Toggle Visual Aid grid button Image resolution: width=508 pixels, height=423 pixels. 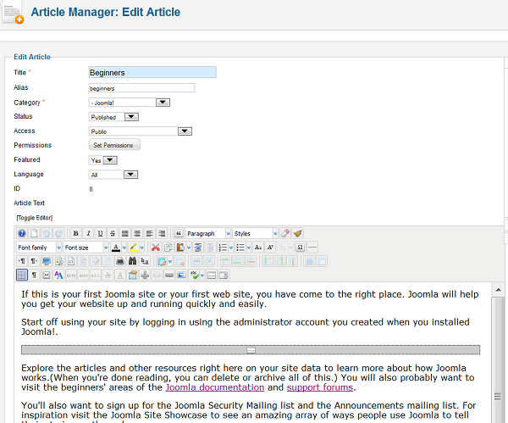pyautogui.click(x=22, y=276)
